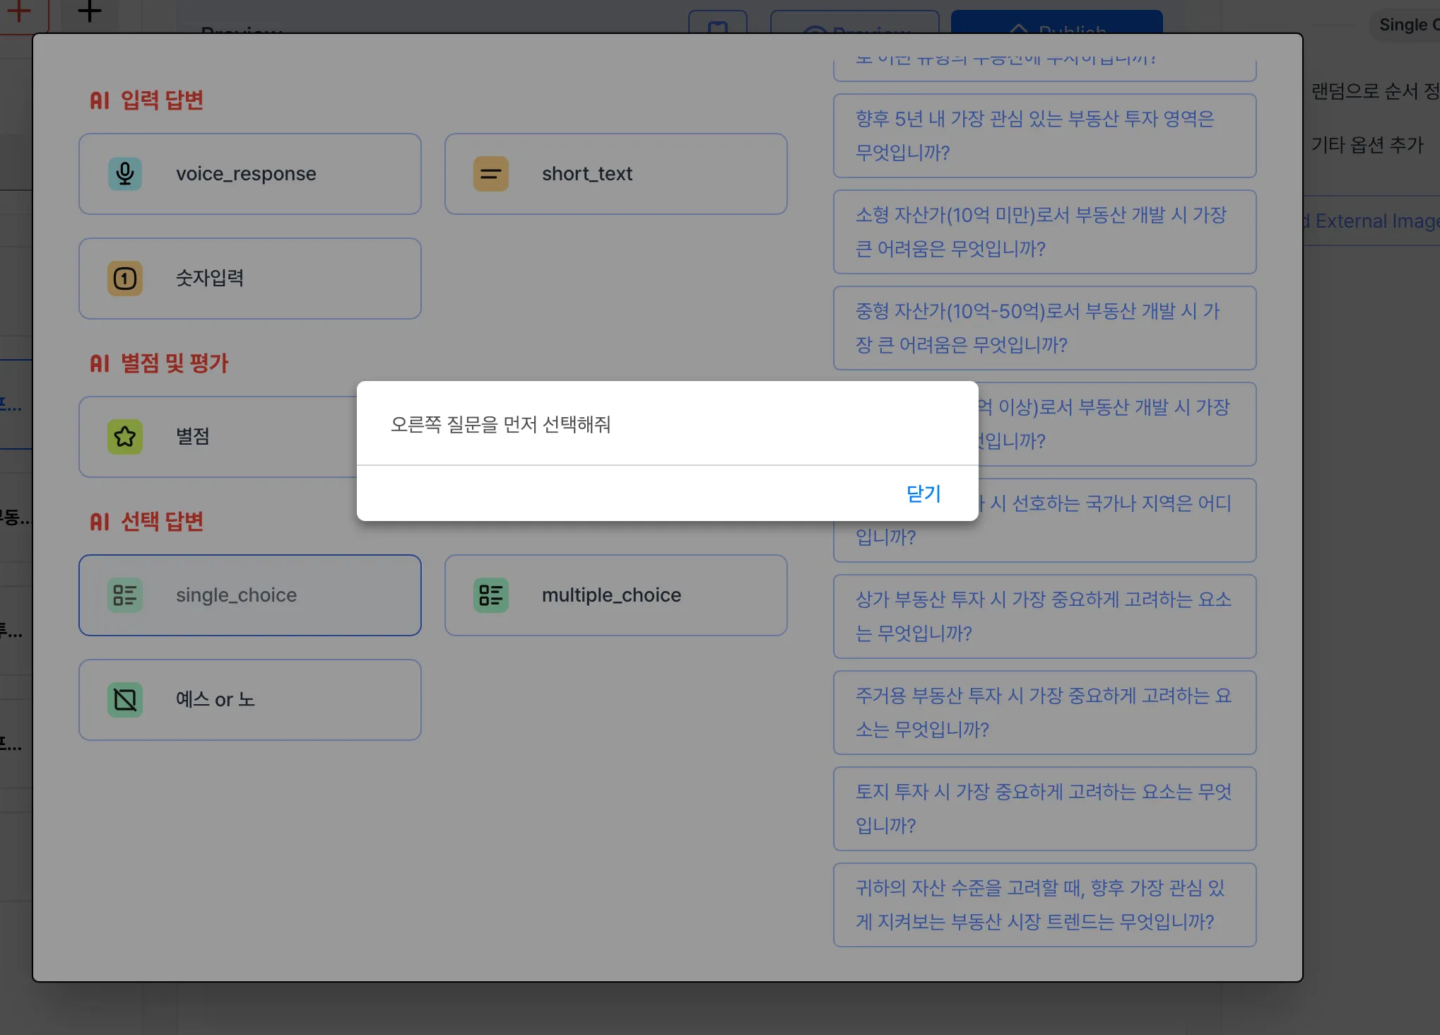Screen dimensions: 1440x1035
Task: Select the 중형 자산가(10억-50억) question
Action: 1044,328
